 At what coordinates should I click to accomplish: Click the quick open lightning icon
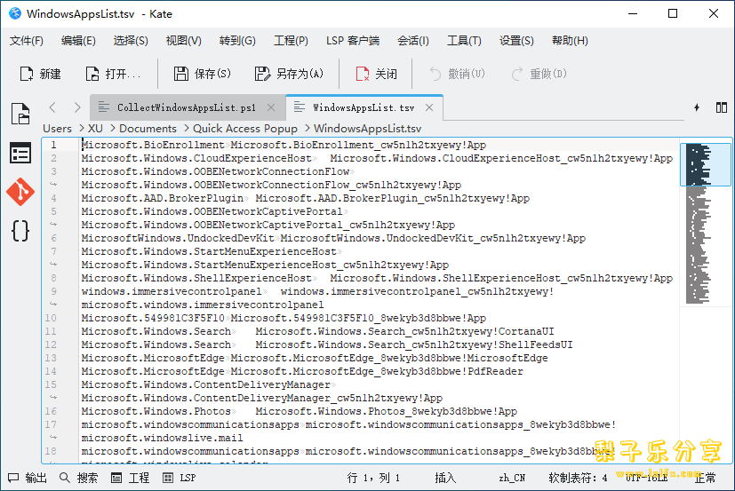[697, 107]
